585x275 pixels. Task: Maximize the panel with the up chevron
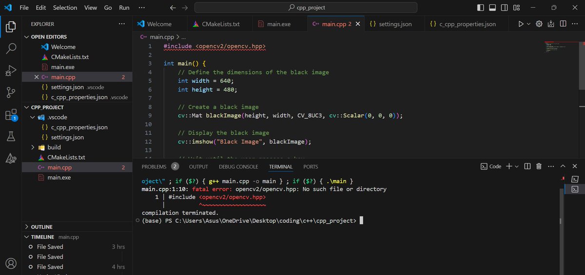563,166
